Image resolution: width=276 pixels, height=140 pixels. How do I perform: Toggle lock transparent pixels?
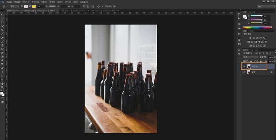point(251,61)
